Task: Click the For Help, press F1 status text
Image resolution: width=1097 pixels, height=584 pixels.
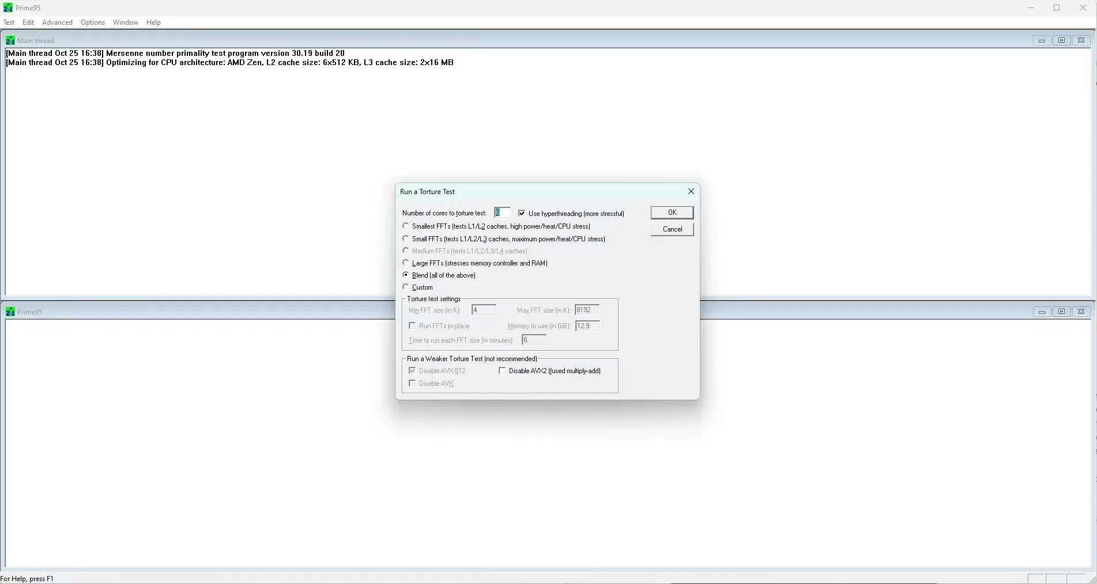Action: click(27, 579)
